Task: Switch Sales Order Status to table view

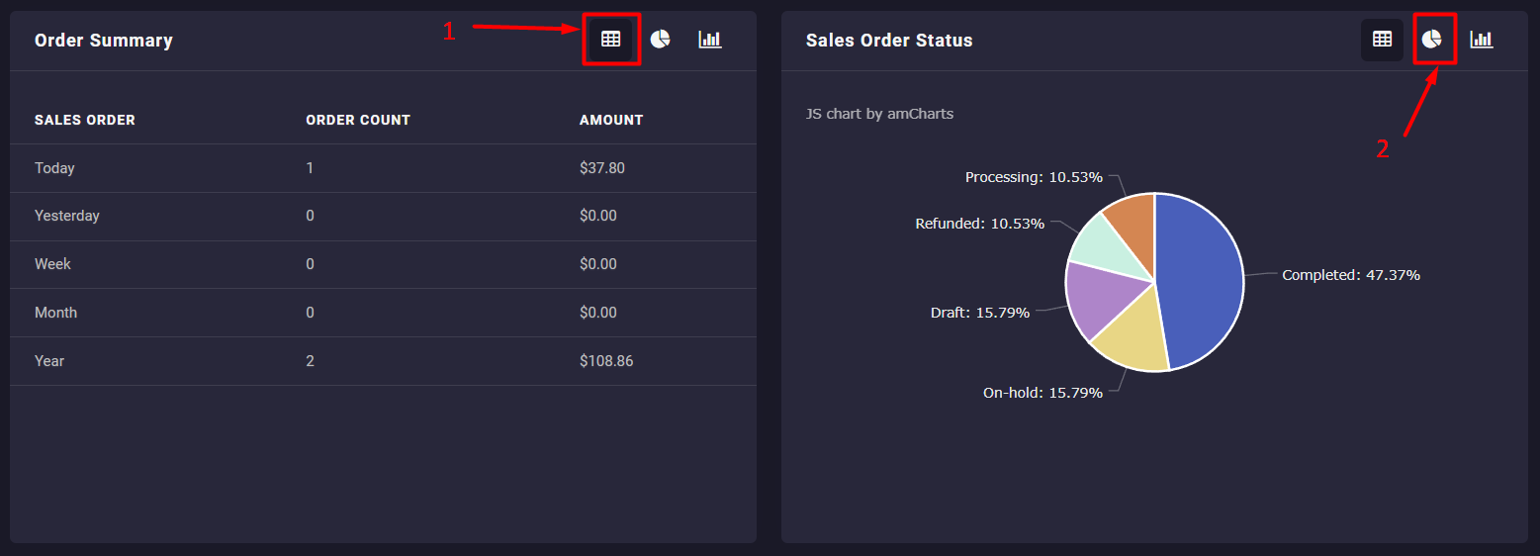Action: (1382, 40)
